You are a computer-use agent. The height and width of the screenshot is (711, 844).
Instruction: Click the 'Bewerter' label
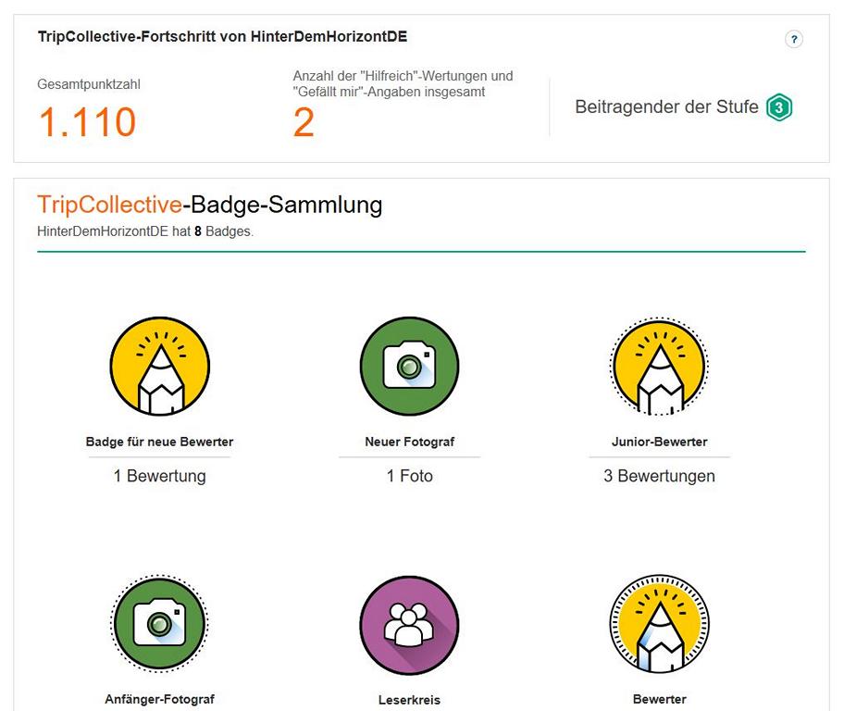click(659, 699)
